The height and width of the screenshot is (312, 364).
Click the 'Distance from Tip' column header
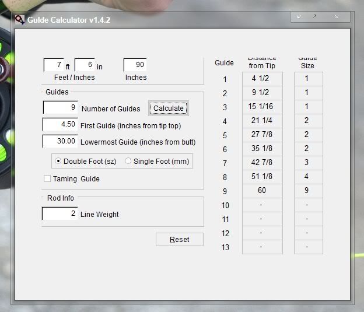pos(262,62)
